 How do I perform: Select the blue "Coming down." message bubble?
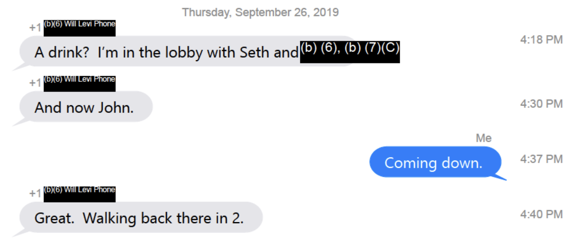(436, 162)
